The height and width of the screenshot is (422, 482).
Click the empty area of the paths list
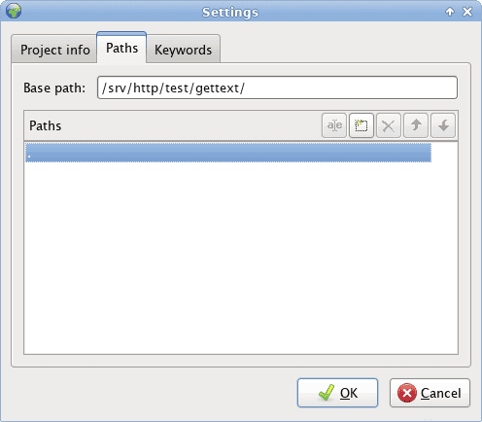point(241,258)
